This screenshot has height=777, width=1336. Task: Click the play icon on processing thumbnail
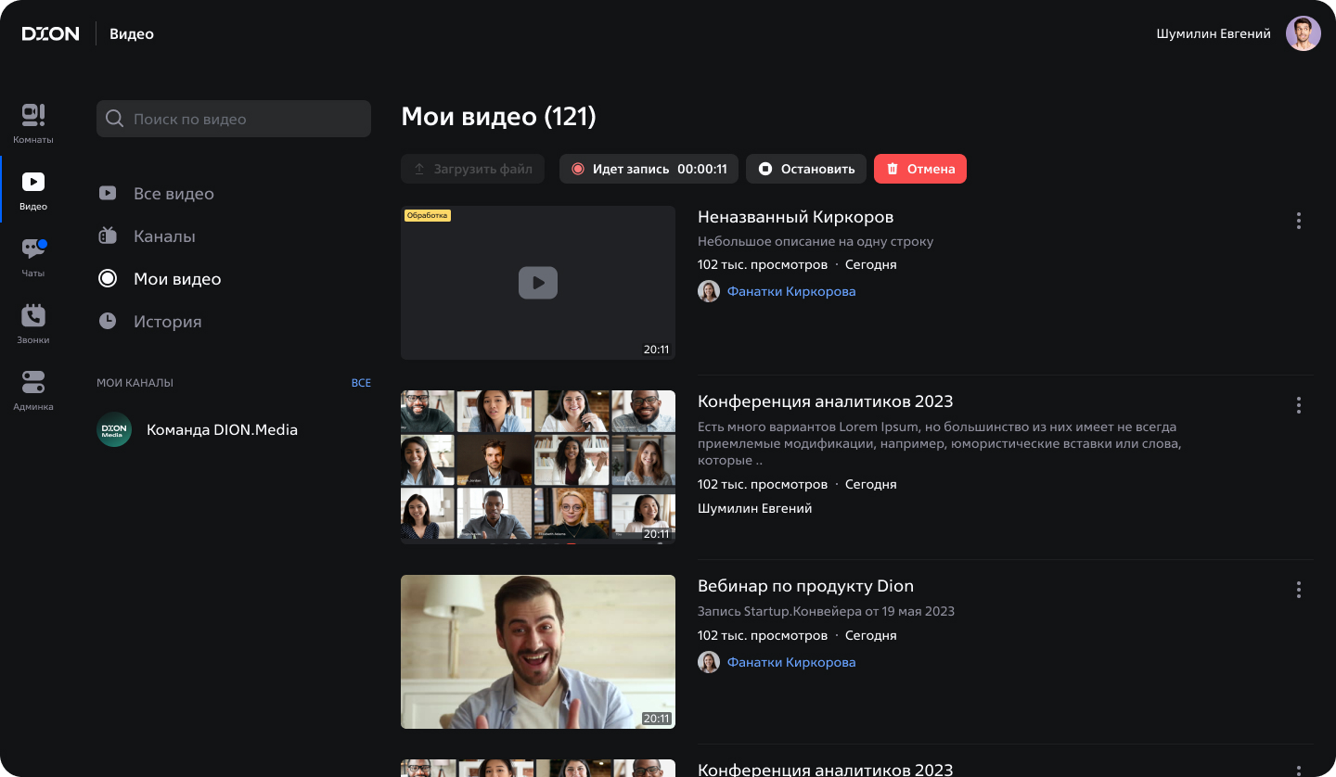point(538,283)
